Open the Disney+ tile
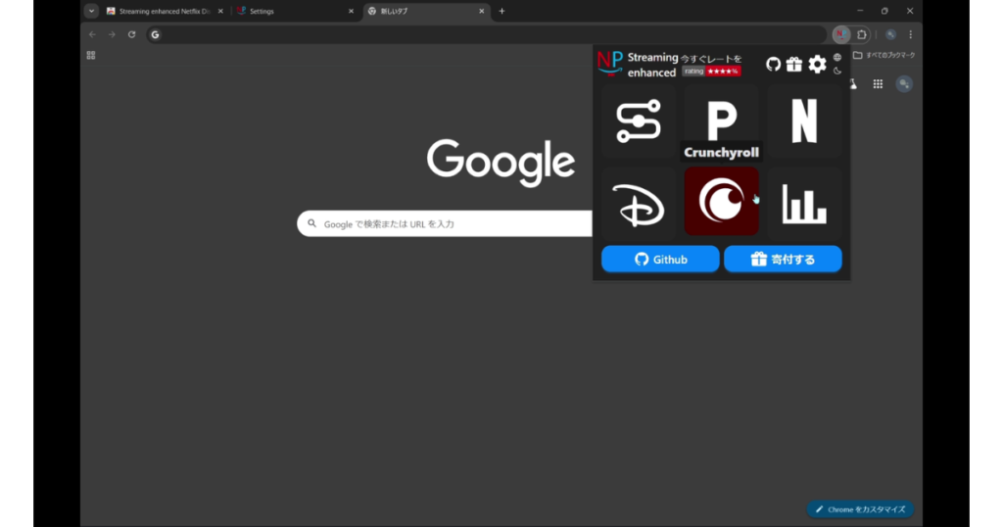Screen dimensions: 1003x527 (x=639, y=203)
